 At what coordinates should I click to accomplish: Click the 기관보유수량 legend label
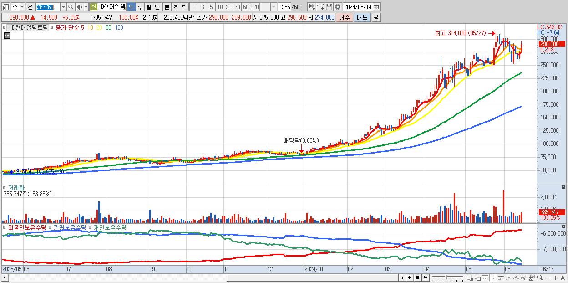coord(70,227)
